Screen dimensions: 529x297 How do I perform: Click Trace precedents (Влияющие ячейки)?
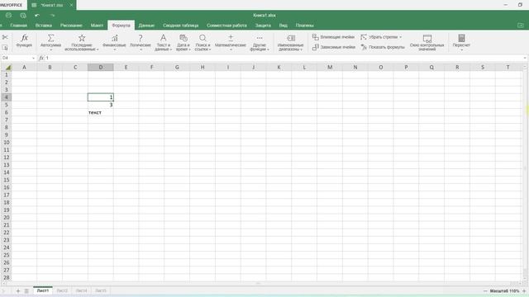pyautogui.click(x=333, y=37)
